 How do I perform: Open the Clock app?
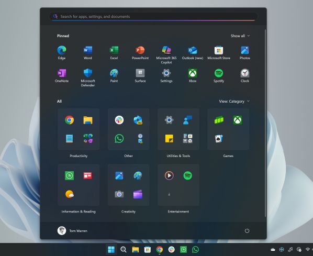click(245, 75)
